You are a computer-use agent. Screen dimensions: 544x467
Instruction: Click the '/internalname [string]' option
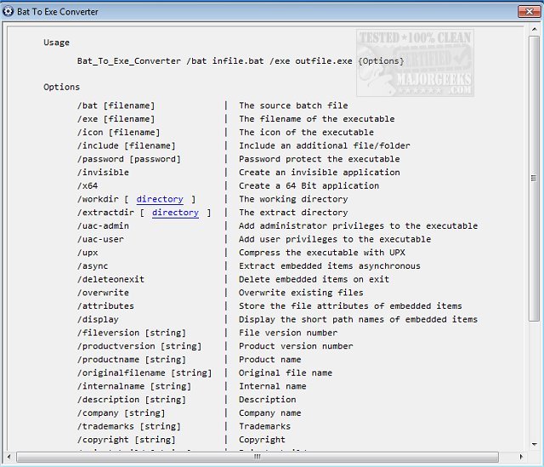[x=134, y=386]
